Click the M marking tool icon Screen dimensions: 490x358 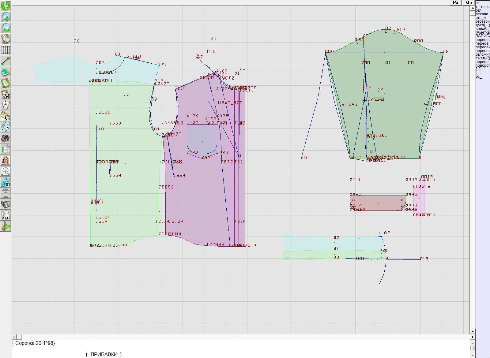point(6,94)
